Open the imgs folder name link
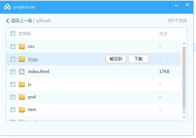This screenshot has width=196, height=138. (33, 59)
